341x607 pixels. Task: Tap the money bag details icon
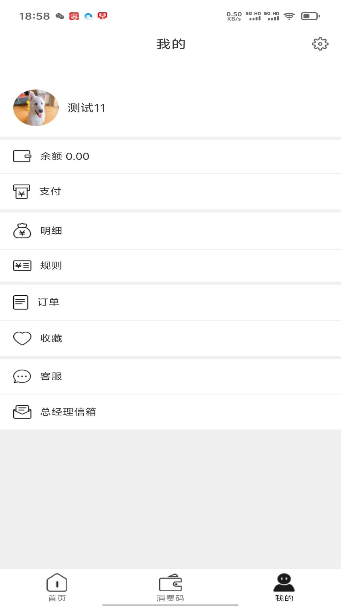22,231
